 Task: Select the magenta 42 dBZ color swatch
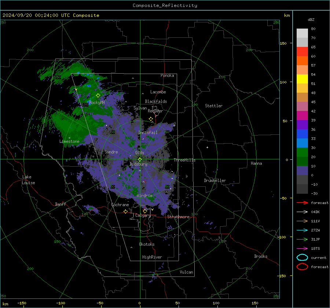pos(302,115)
